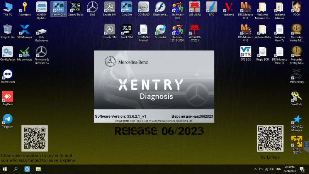Image resolution: width=309 pixels, height=174 pixels.
Task: Open DTS Monaco 8.14 shortcut
Action: 246,11
